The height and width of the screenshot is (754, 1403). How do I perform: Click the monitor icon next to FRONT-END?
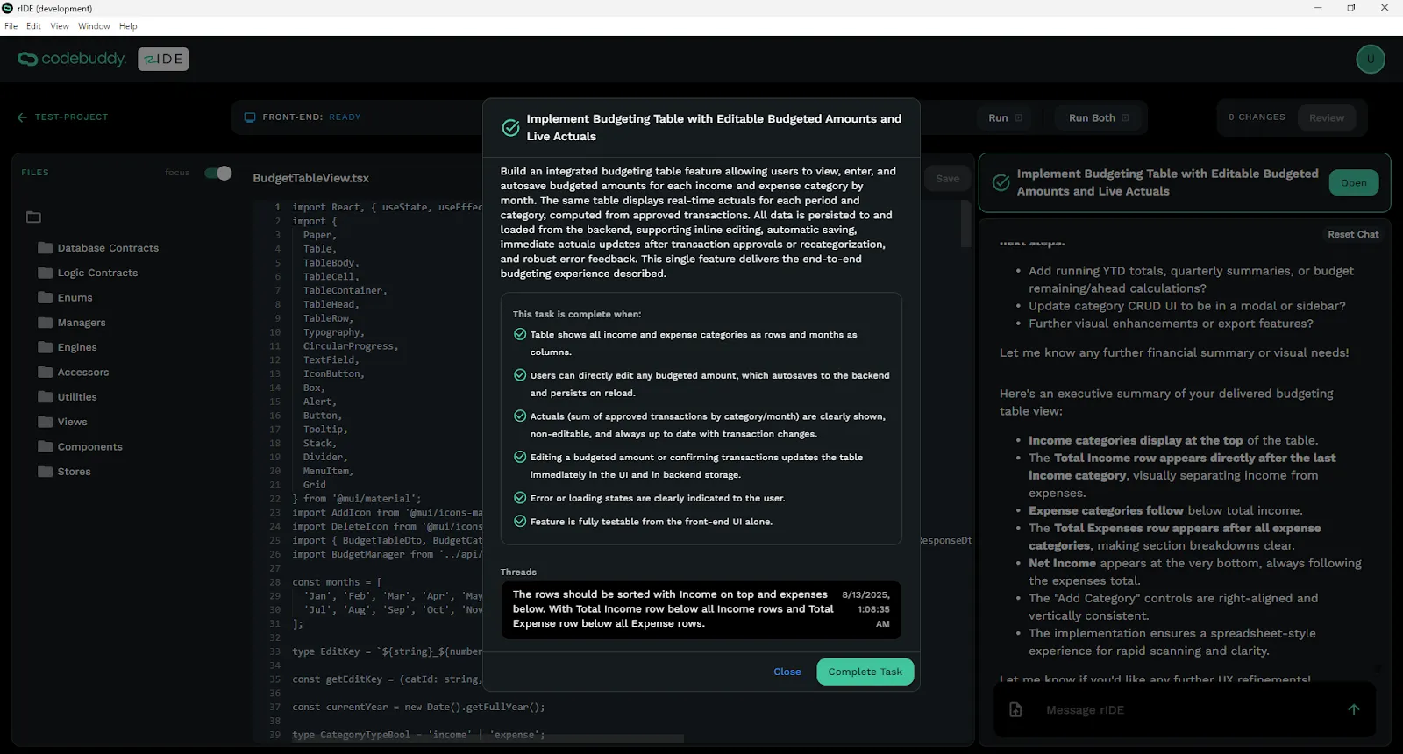click(x=250, y=117)
